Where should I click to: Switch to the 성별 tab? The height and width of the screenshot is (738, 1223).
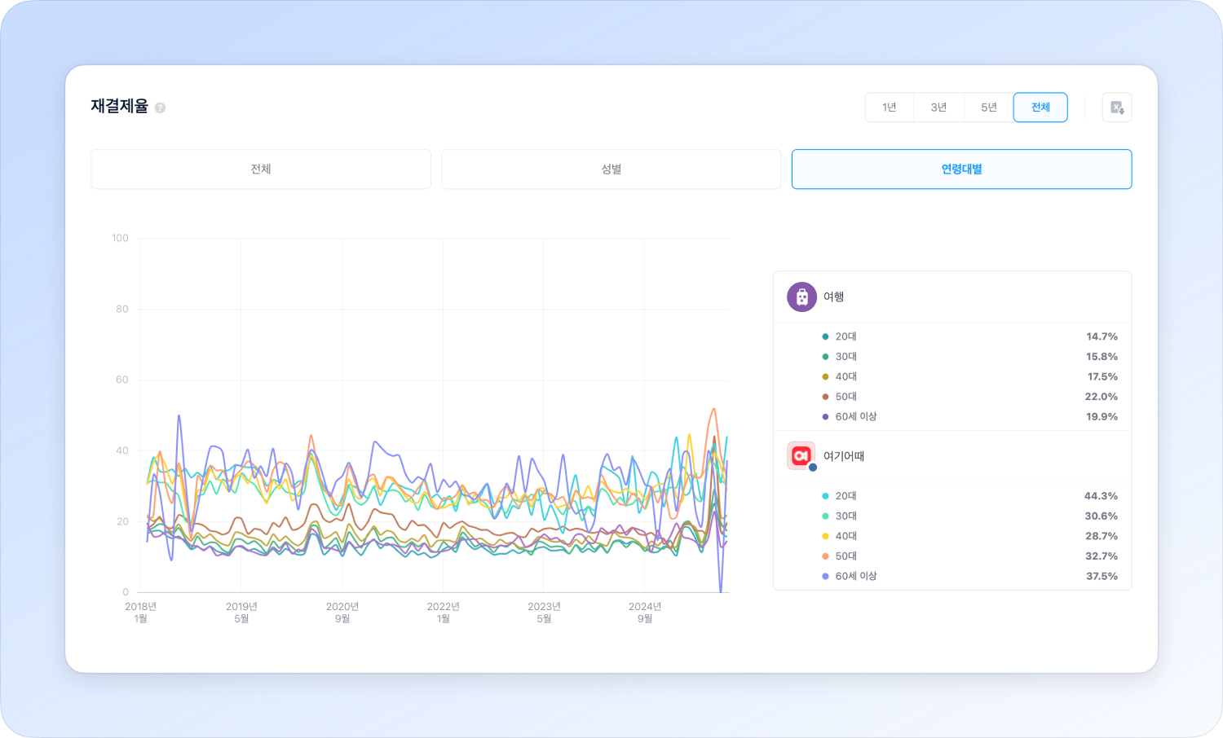tap(611, 169)
